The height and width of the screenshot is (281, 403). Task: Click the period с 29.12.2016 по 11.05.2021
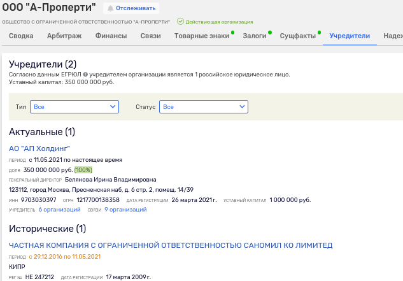[x=64, y=257]
